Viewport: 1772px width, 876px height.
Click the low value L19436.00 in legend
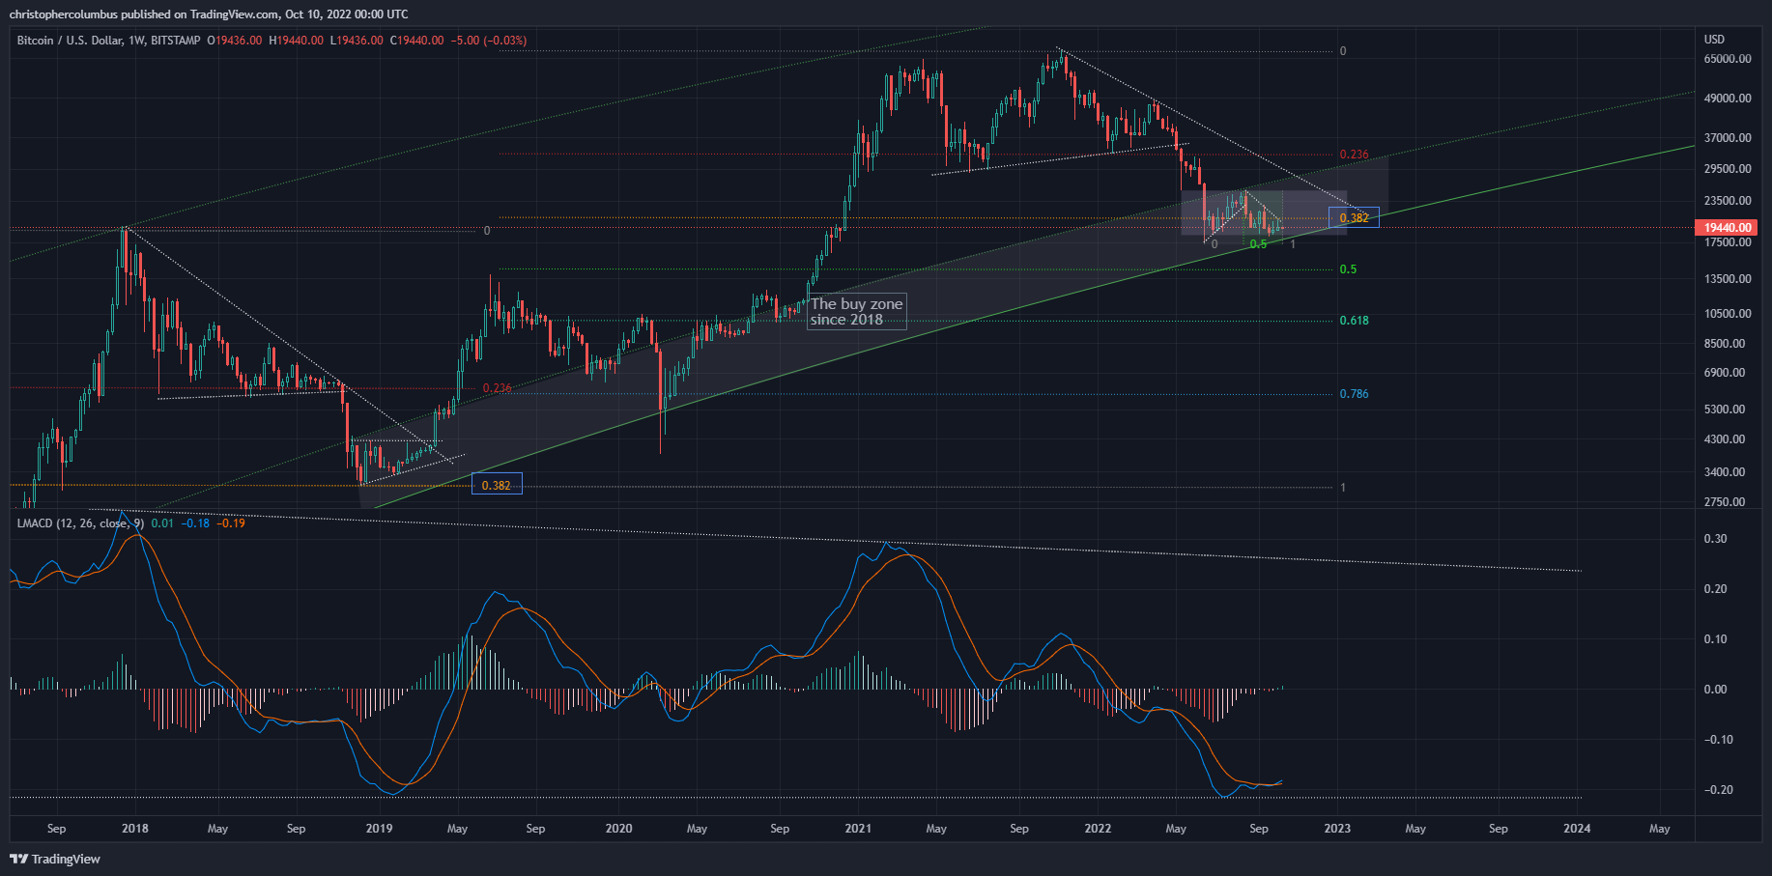coord(357,41)
